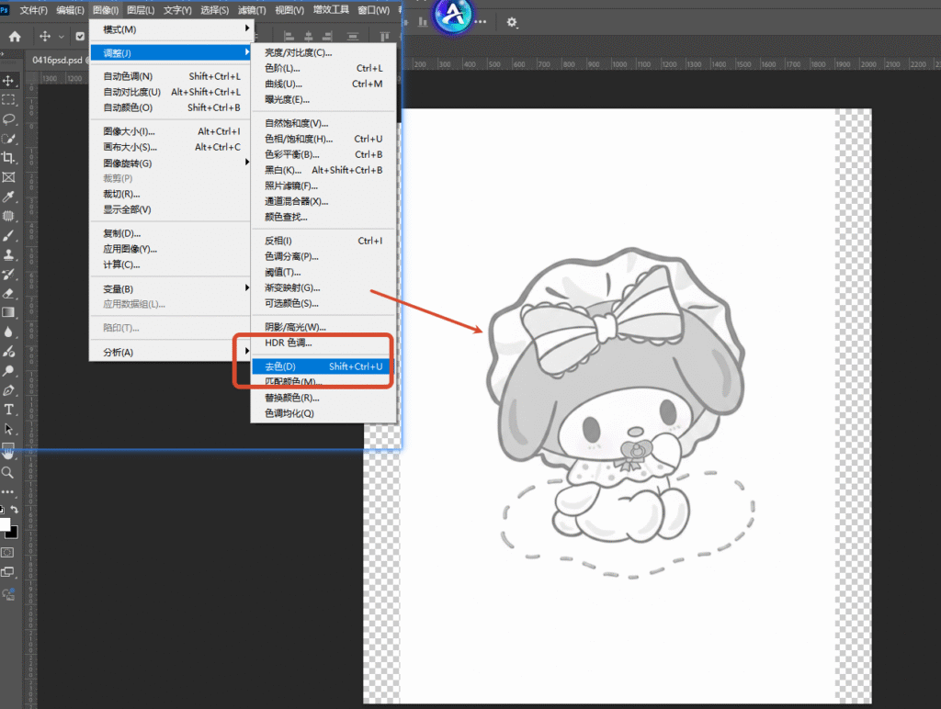
Task: Click 图像大小(I)... menu entry
Action: (x=130, y=131)
